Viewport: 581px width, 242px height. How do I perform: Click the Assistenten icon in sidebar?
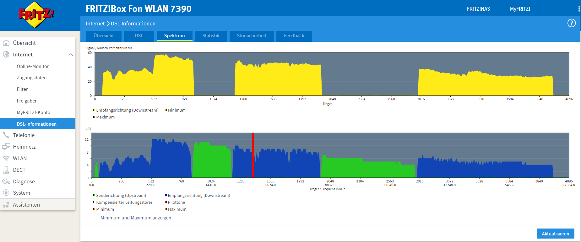click(6, 205)
